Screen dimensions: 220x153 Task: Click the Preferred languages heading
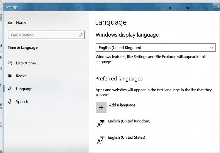click(119, 79)
